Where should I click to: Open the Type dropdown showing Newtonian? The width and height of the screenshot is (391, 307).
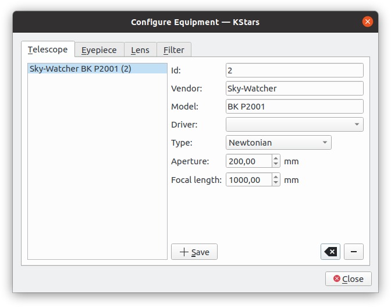(x=279, y=143)
